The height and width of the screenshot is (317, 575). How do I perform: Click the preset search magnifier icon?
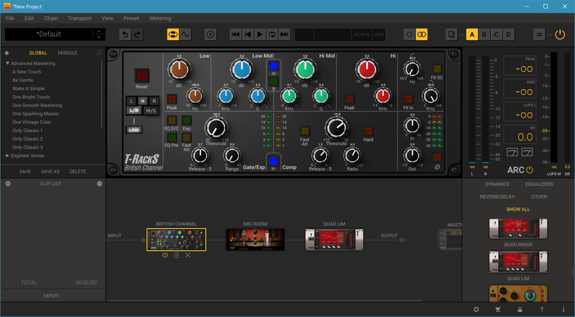click(x=99, y=52)
